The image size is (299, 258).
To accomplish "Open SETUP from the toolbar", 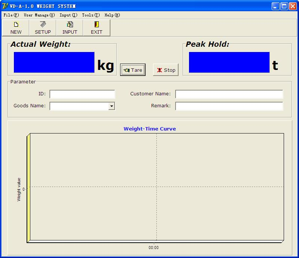I will click(43, 25).
